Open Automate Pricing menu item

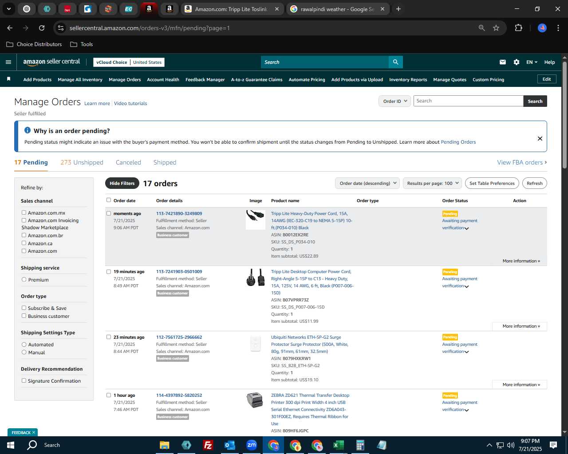(307, 79)
